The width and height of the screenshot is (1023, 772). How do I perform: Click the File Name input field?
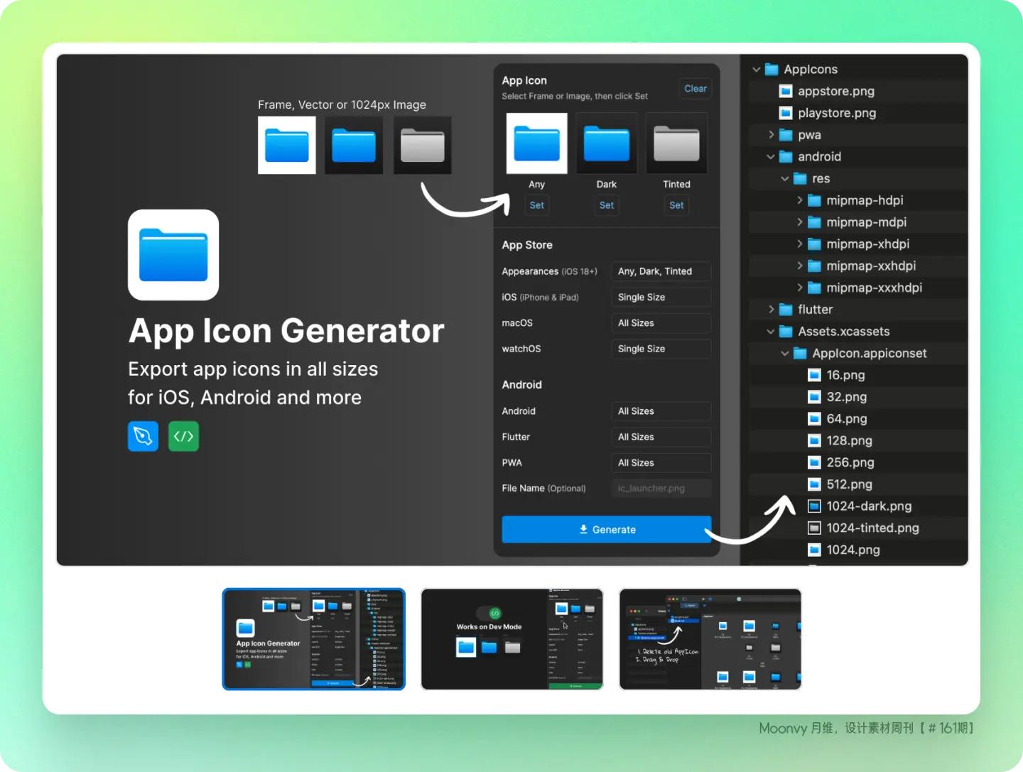point(661,488)
